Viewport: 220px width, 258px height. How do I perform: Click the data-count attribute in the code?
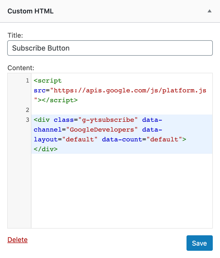pos(122,139)
